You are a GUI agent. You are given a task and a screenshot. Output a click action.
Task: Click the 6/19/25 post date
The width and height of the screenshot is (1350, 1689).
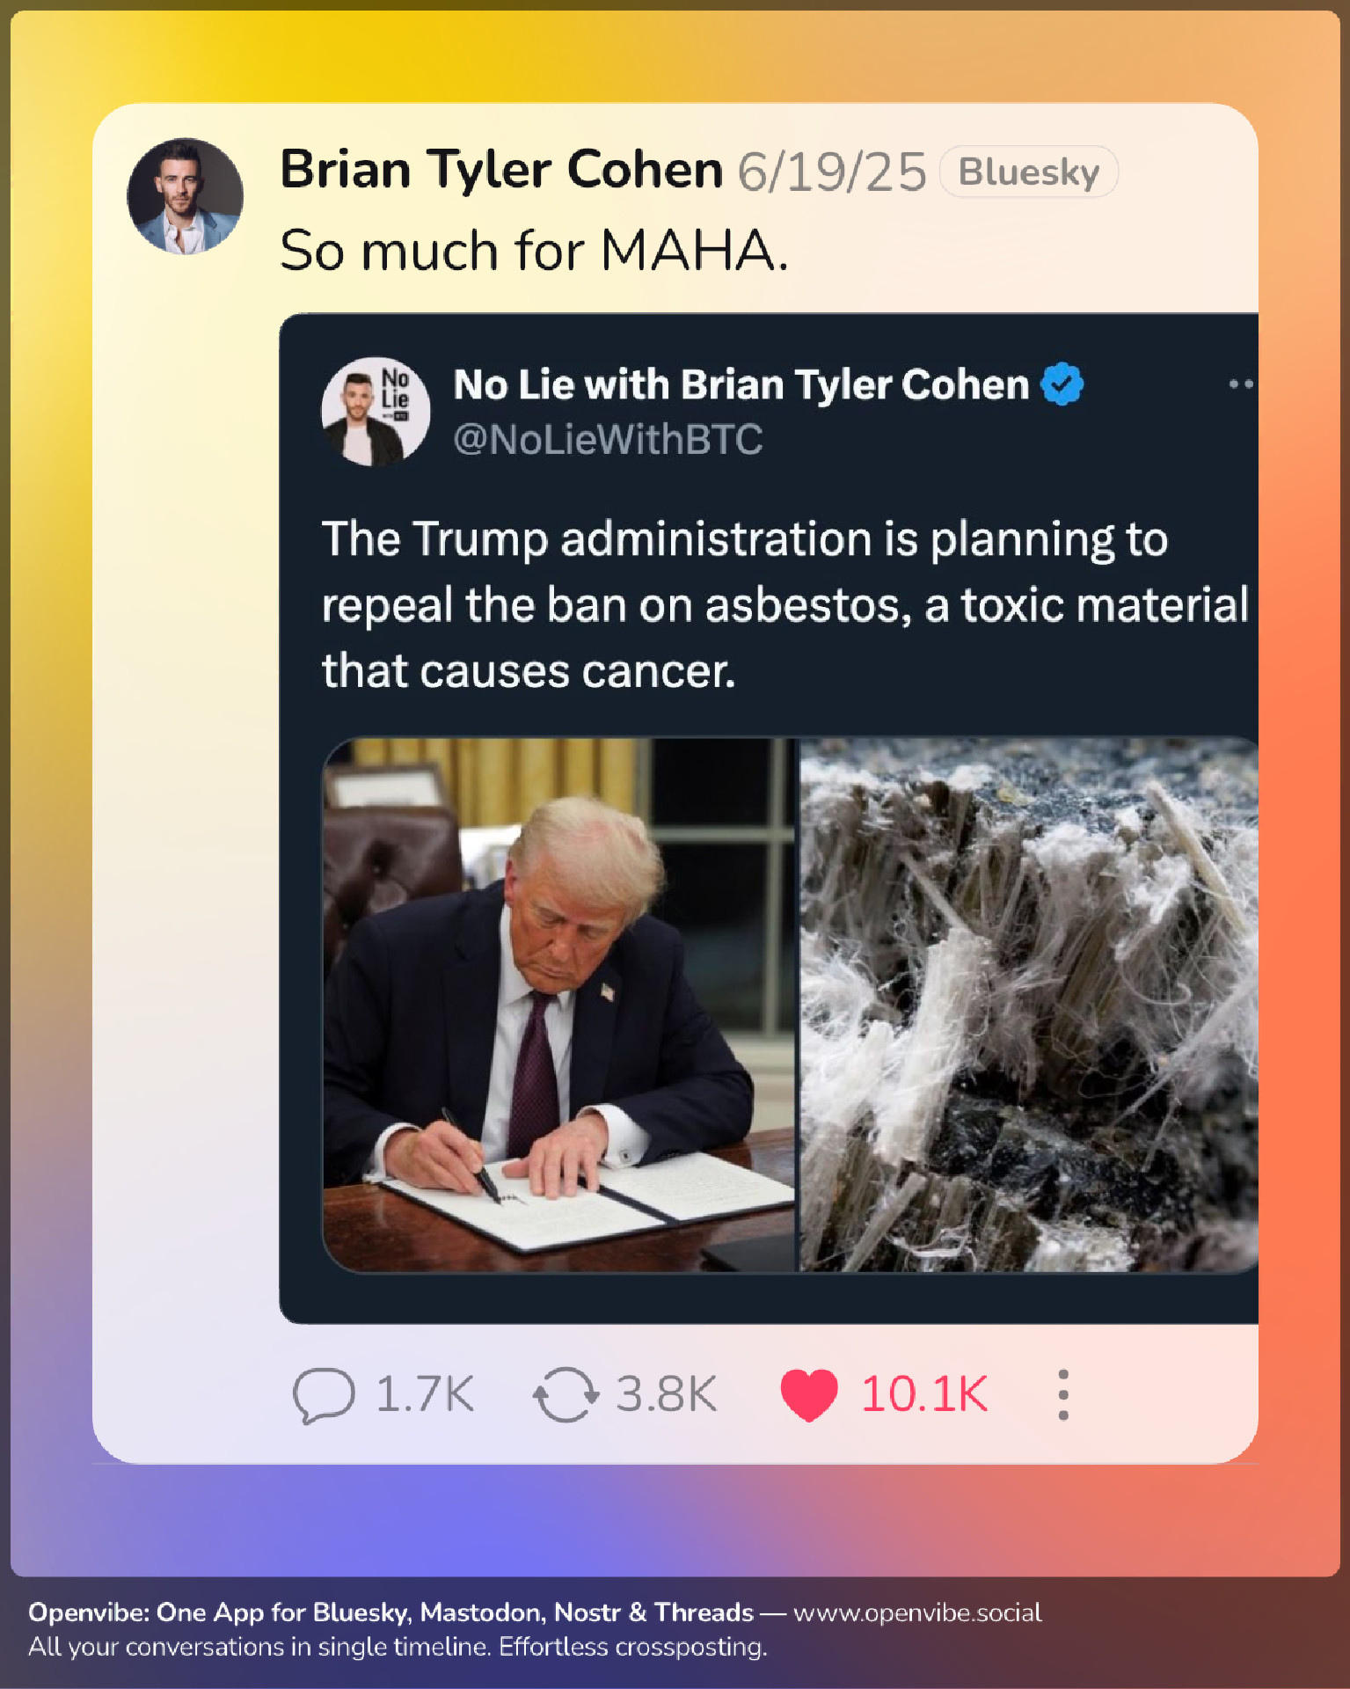831,172
